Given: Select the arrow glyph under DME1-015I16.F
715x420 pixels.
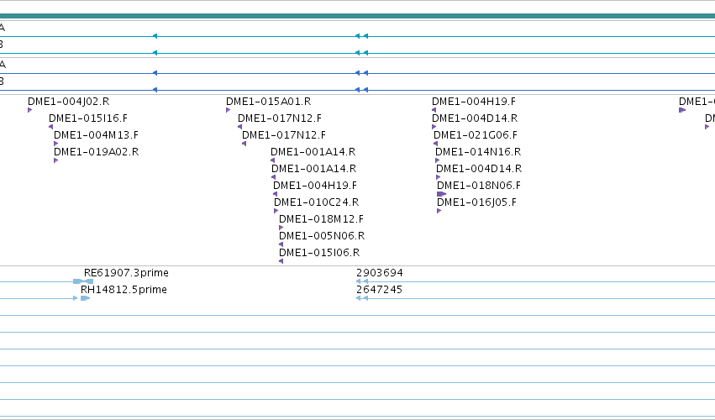Looking at the screenshot, I should [x=50, y=127].
